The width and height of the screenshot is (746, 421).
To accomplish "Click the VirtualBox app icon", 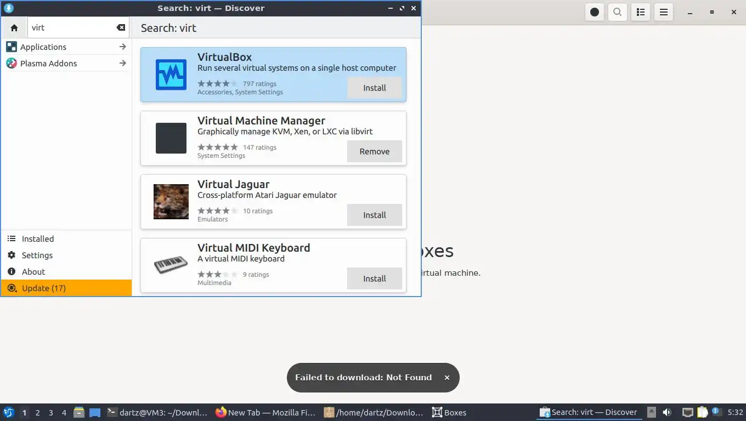I will pos(171,75).
